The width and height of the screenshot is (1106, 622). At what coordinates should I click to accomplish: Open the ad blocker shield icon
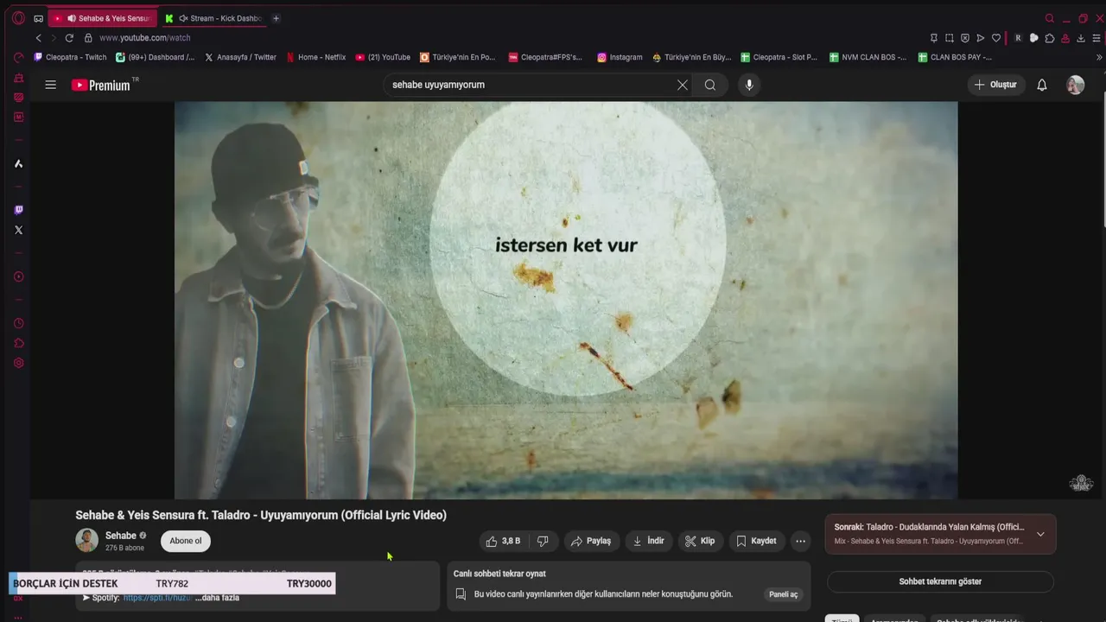(965, 38)
